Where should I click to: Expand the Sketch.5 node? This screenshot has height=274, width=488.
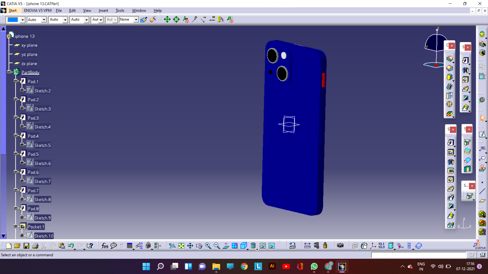click(22, 145)
